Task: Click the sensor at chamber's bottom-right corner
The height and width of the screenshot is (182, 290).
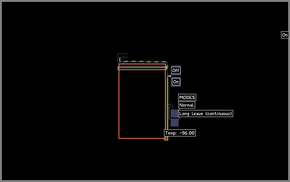Action: [165, 137]
